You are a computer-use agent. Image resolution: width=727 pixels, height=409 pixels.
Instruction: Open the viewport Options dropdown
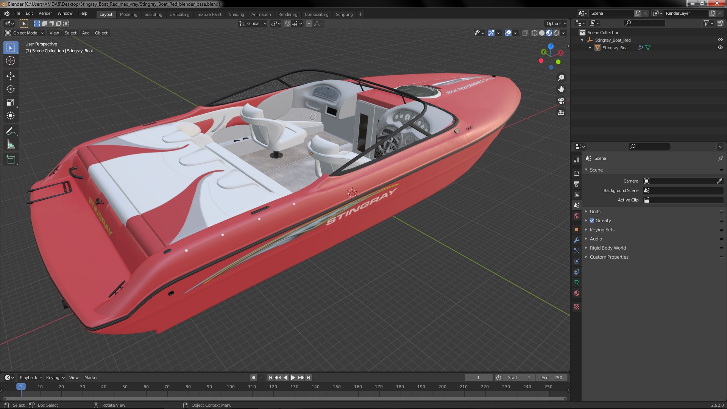point(556,23)
